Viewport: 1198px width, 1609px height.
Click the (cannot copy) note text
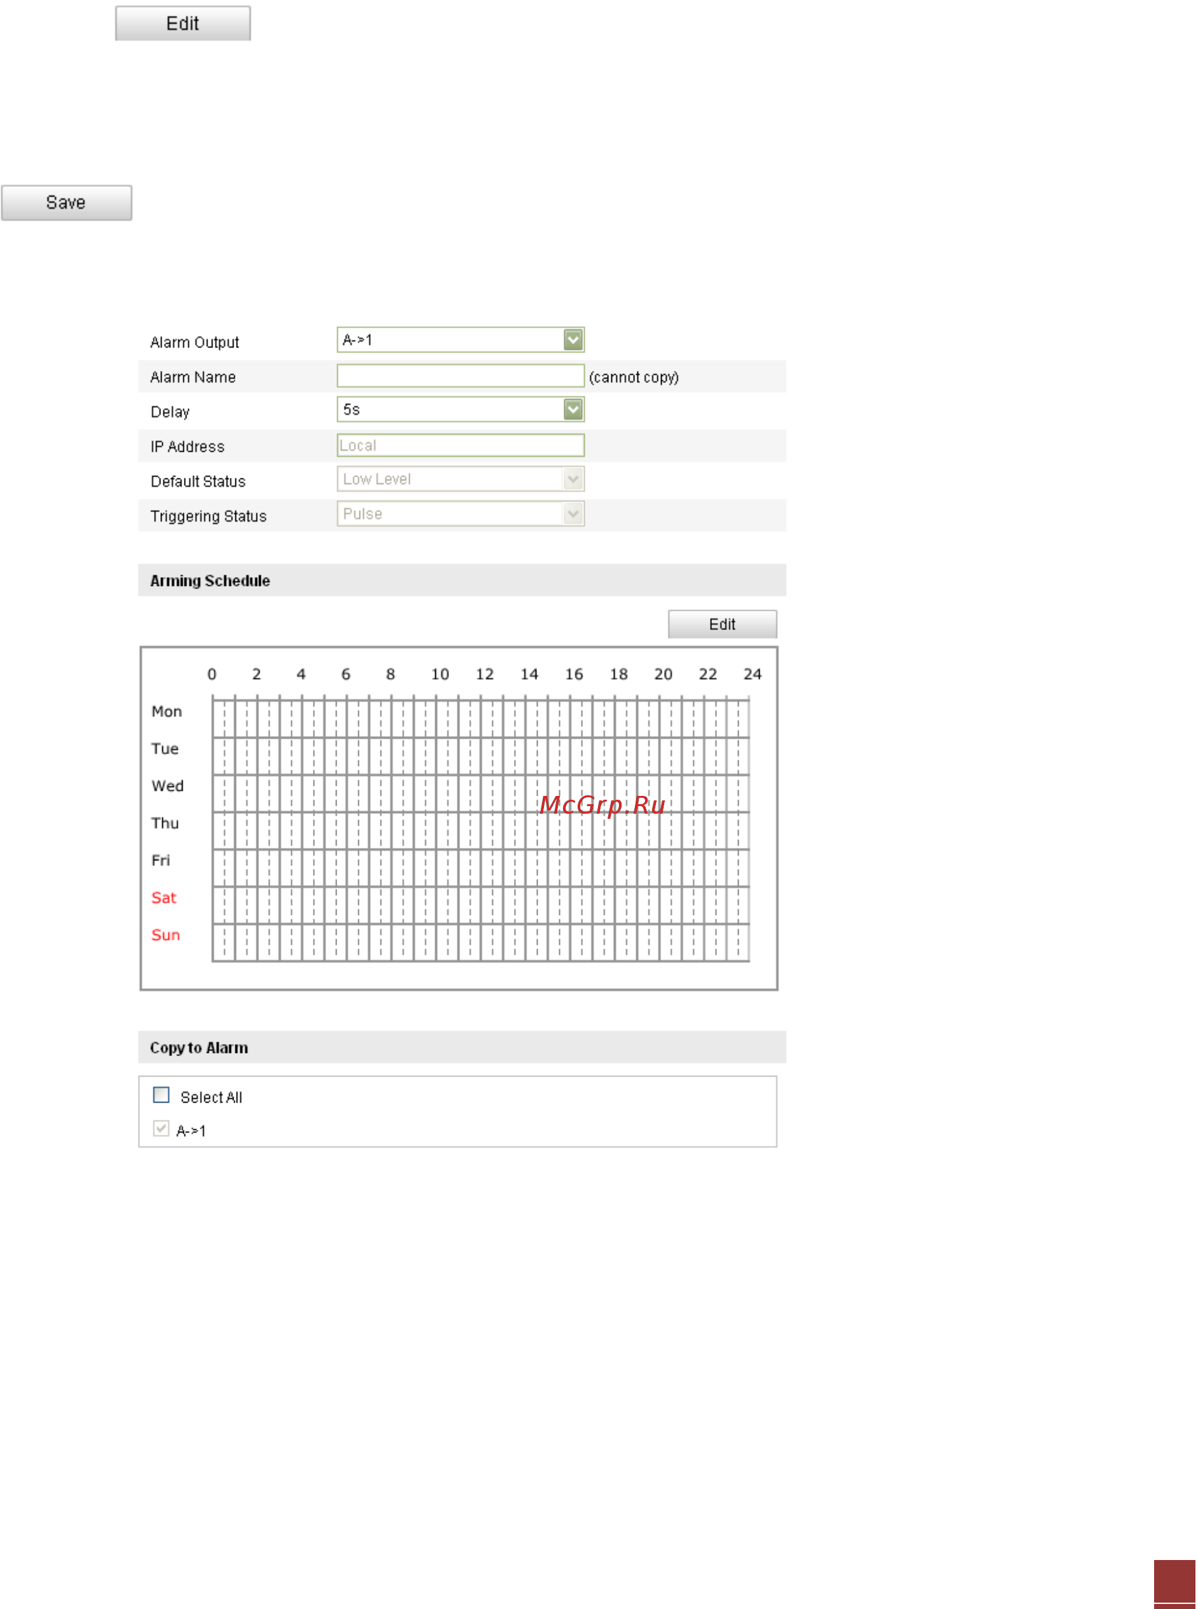pyautogui.click(x=634, y=377)
